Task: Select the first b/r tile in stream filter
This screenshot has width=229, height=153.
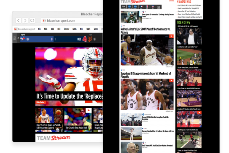Action: pos(124,7)
